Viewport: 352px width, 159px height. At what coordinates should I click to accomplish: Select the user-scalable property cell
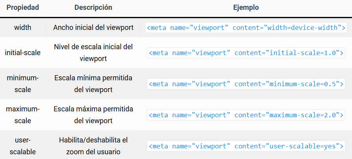click(x=22, y=146)
